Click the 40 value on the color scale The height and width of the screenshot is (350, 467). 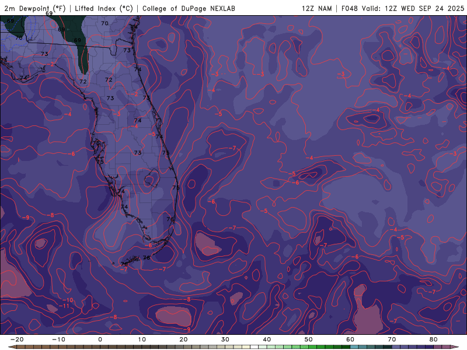pyautogui.click(x=267, y=339)
